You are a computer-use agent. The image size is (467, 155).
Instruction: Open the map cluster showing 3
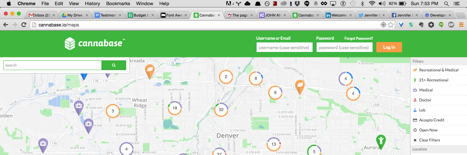point(113,111)
